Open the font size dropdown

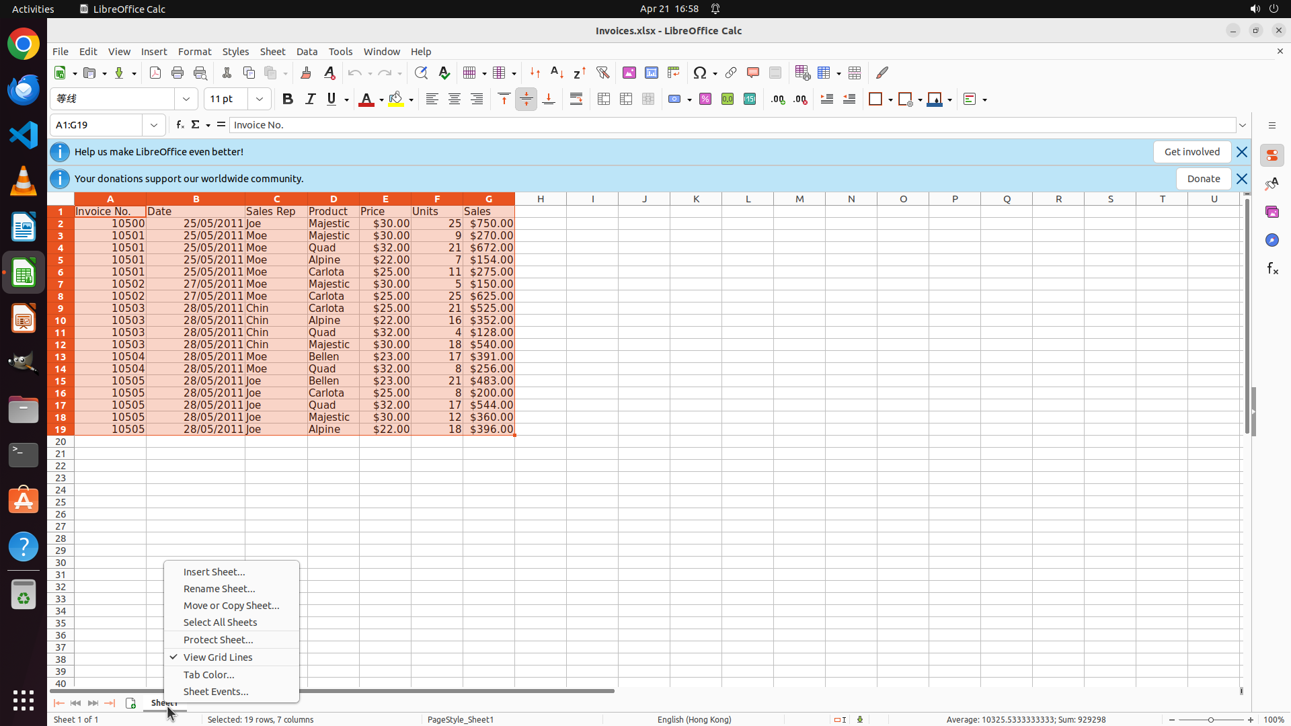coord(260,99)
